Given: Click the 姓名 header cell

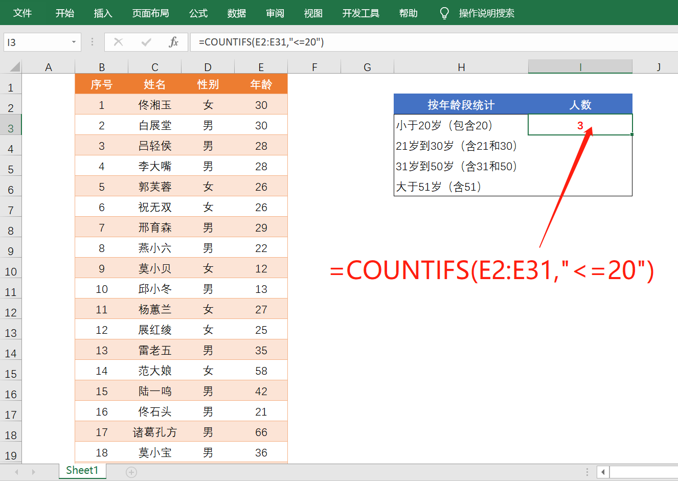Looking at the screenshot, I should pyautogui.click(x=155, y=84).
